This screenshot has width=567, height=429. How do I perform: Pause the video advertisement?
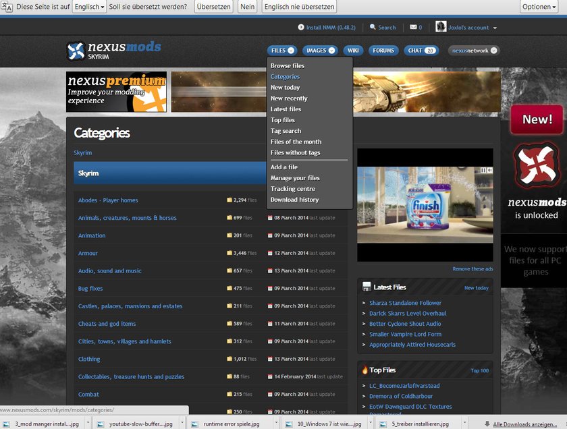(483, 170)
